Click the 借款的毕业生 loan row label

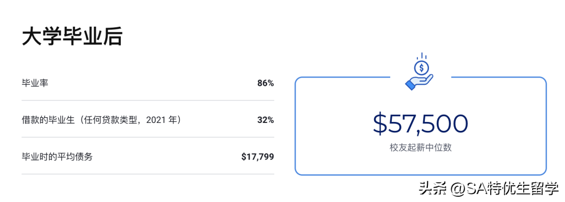(x=48, y=120)
